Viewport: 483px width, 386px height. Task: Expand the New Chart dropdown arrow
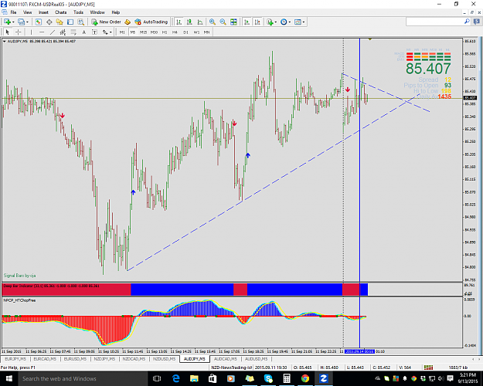coord(13,22)
